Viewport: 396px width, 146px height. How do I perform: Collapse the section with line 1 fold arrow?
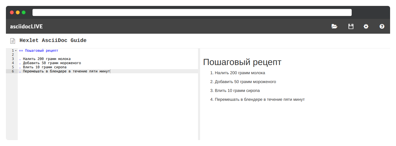(16, 51)
